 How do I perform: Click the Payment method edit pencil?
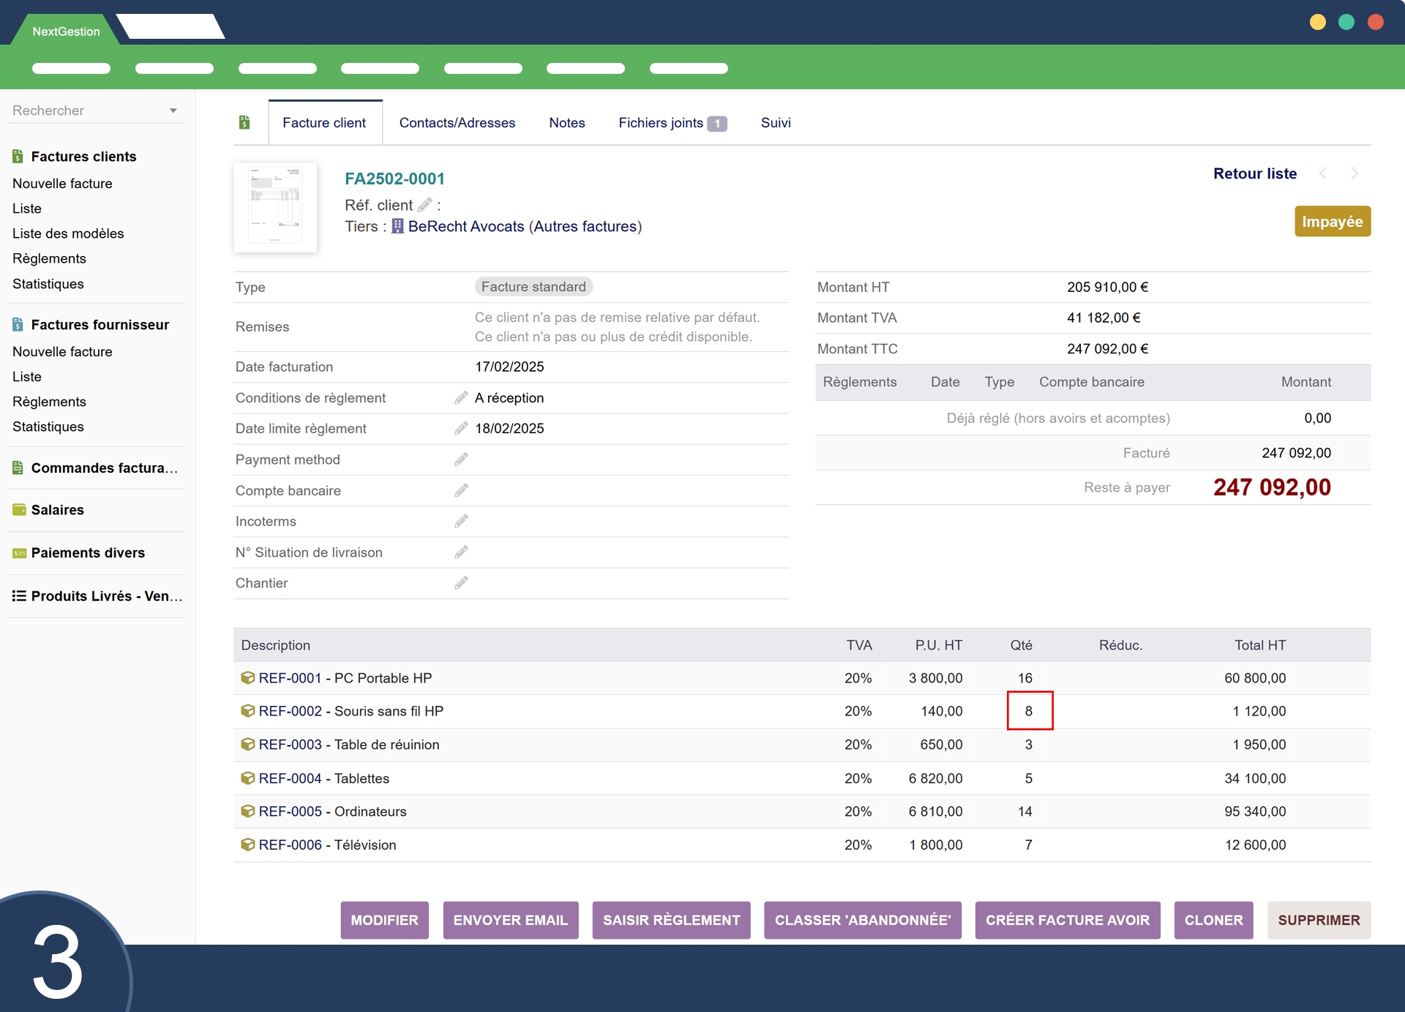tap(461, 460)
